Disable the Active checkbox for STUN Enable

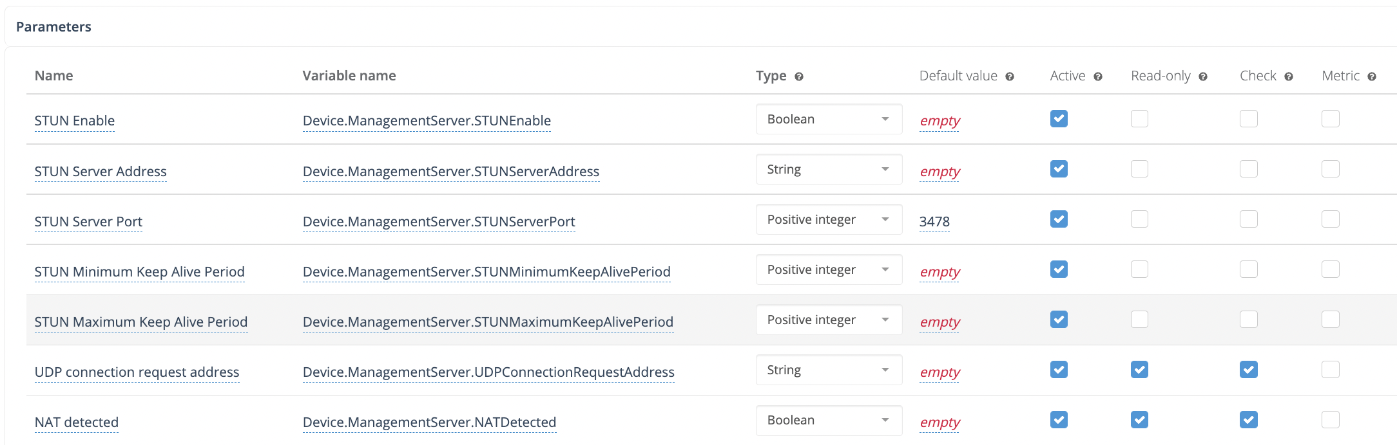(x=1058, y=118)
